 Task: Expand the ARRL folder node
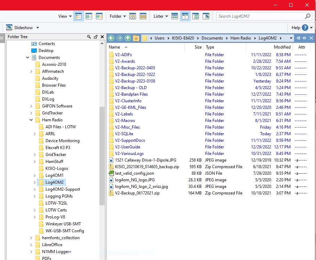pos(34,134)
